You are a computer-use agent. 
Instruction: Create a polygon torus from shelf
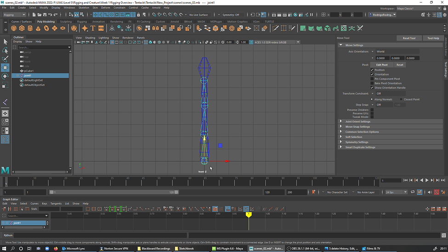coord(46,28)
